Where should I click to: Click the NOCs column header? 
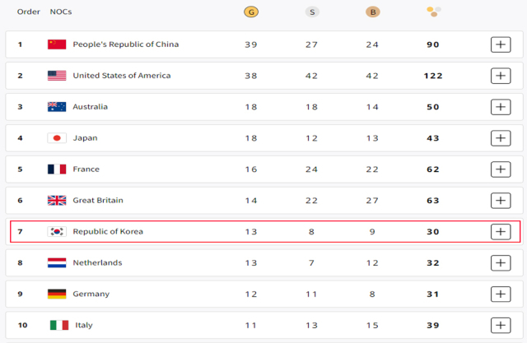pyautogui.click(x=61, y=12)
